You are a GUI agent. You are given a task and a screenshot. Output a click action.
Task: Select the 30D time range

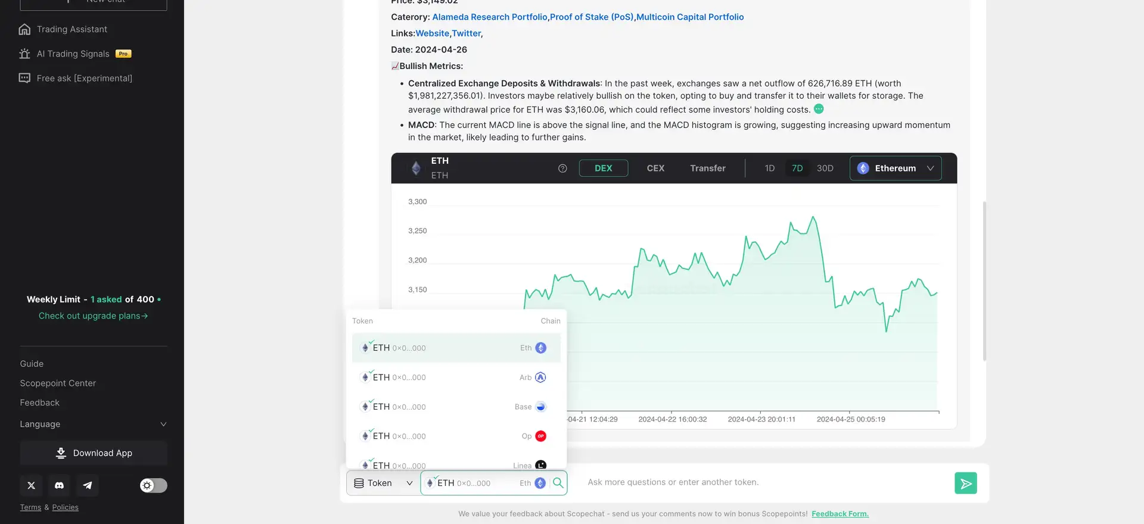pyautogui.click(x=825, y=169)
